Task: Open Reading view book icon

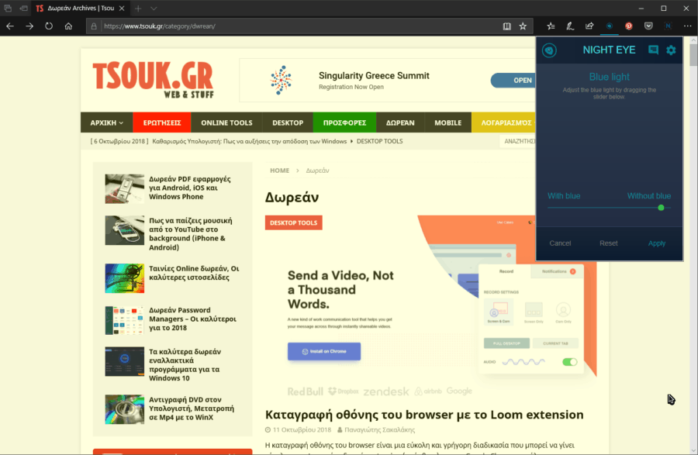Action: click(506, 26)
